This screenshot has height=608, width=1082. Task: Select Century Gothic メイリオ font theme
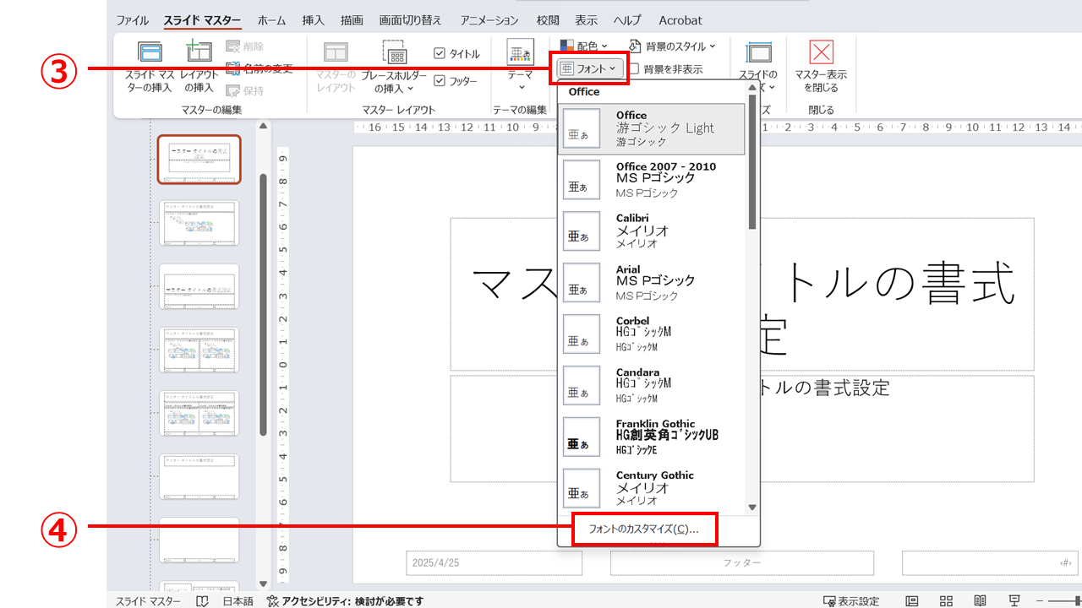tap(652, 487)
